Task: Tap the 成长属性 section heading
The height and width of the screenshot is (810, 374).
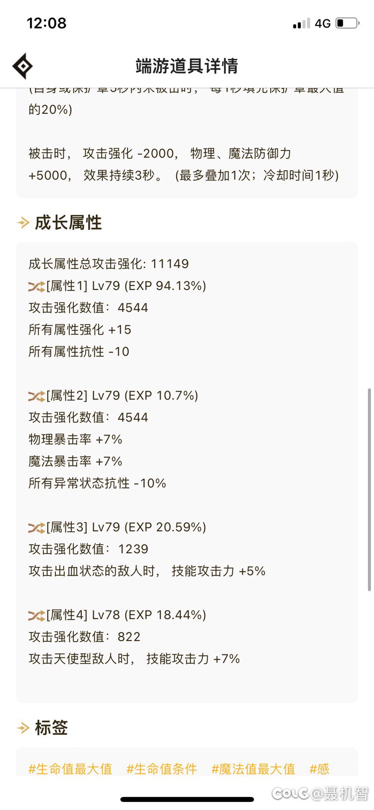Action: tap(68, 222)
